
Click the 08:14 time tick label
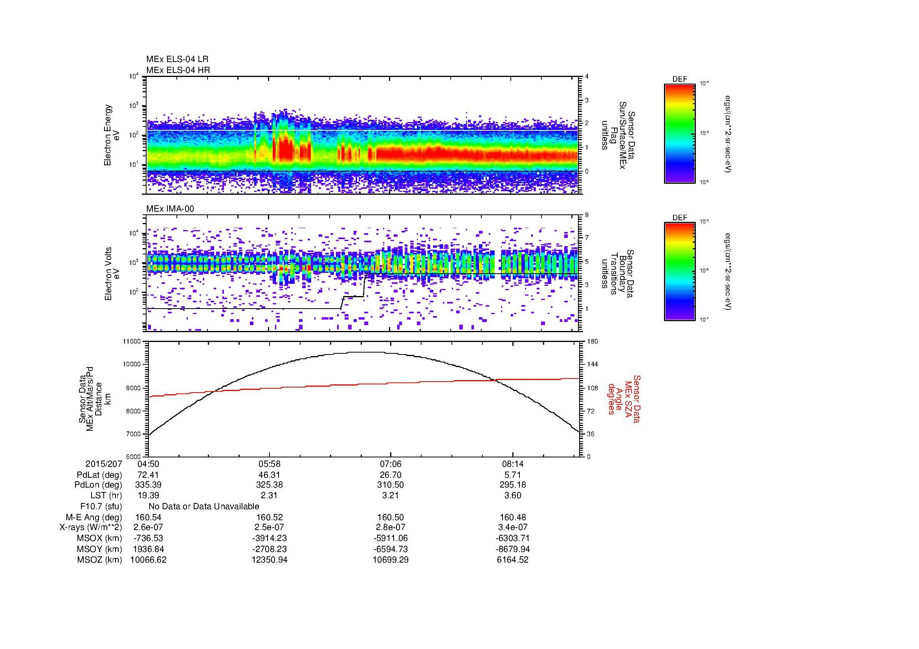coord(513,464)
